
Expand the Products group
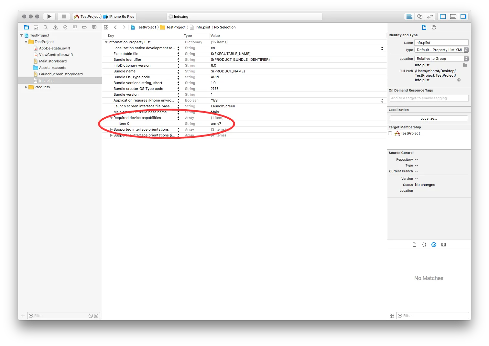point(26,87)
